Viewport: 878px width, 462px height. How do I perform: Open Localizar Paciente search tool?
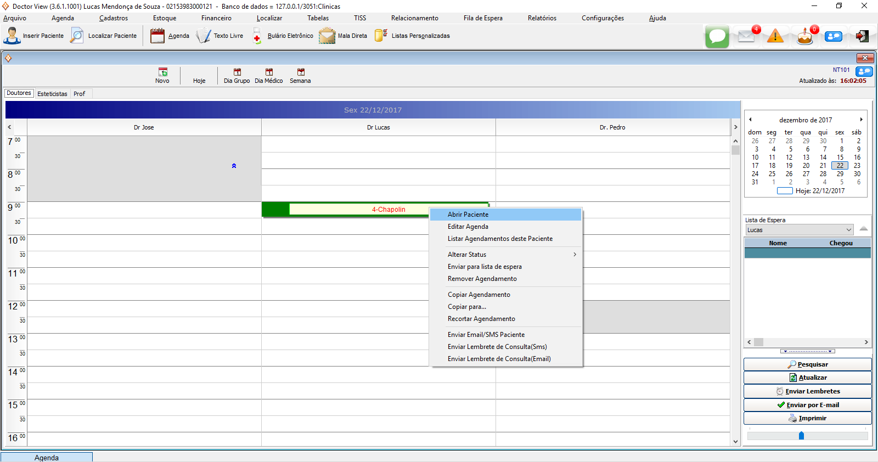click(x=77, y=36)
